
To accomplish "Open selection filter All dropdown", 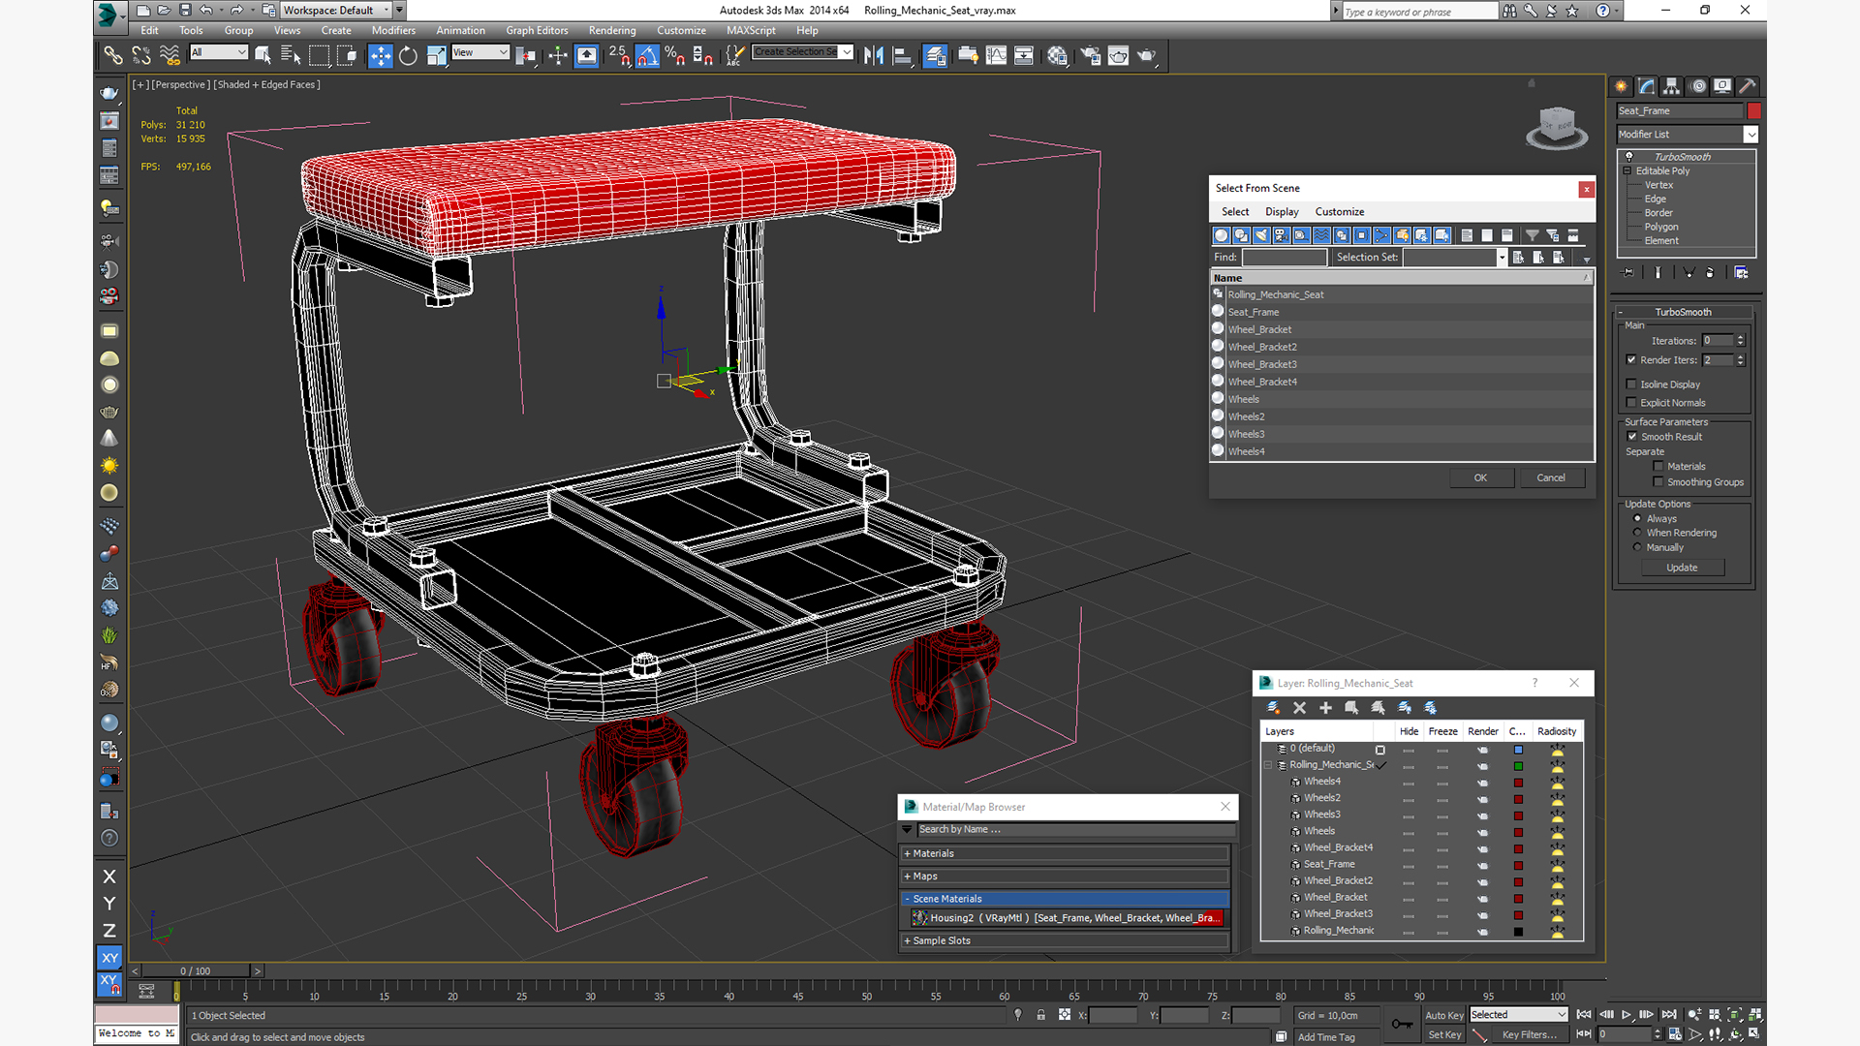I will [219, 52].
